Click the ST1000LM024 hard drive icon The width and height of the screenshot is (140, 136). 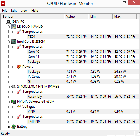(14, 87)
